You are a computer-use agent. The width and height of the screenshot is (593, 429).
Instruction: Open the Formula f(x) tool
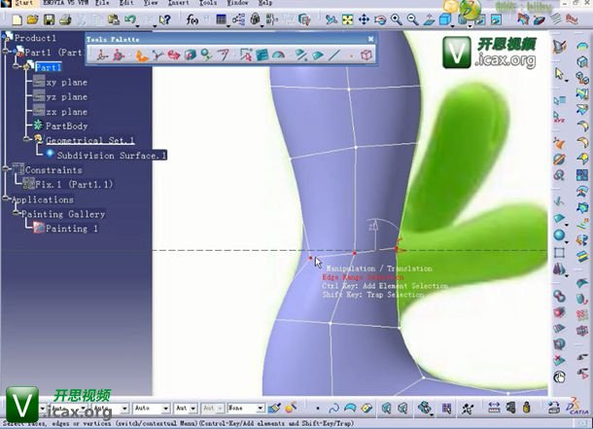(192, 19)
